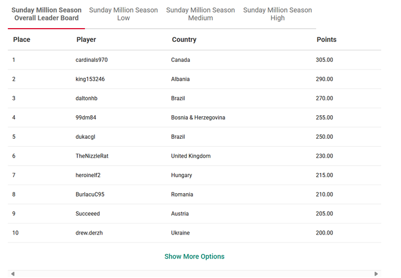The image size is (401, 278).
Task: Click the Player column header
Action: (x=86, y=40)
